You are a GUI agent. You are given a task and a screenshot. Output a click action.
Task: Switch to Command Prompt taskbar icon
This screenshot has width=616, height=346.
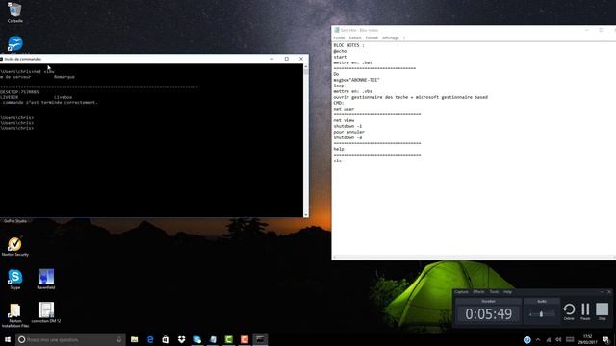260,339
